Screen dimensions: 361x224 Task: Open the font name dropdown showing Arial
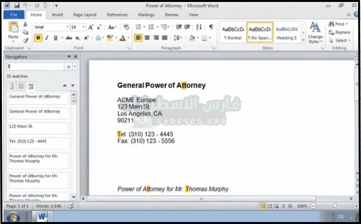pyautogui.click(x=51, y=27)
